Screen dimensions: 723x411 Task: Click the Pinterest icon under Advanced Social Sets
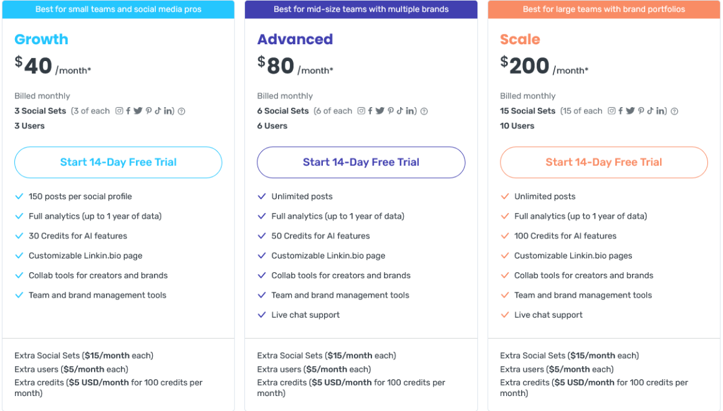391,111
